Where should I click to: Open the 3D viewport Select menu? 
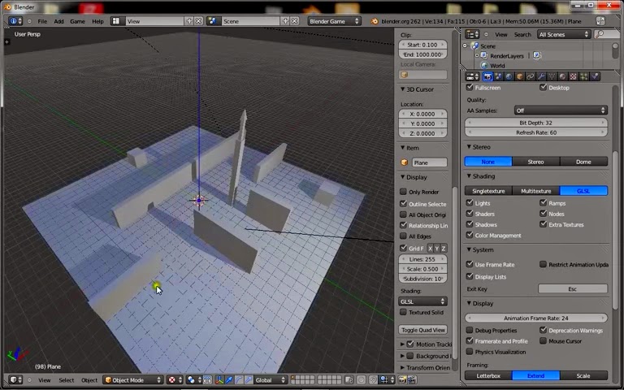point(67,380)
